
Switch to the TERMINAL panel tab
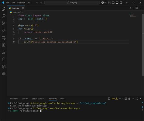coord(53,99)
